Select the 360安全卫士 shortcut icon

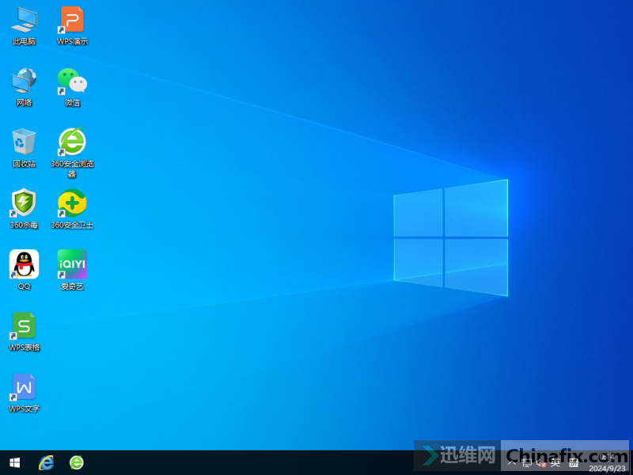(x=72, y=209)
